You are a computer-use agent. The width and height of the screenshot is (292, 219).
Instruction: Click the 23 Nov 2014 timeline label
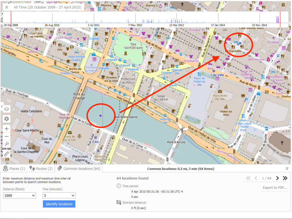coord(259,25)
